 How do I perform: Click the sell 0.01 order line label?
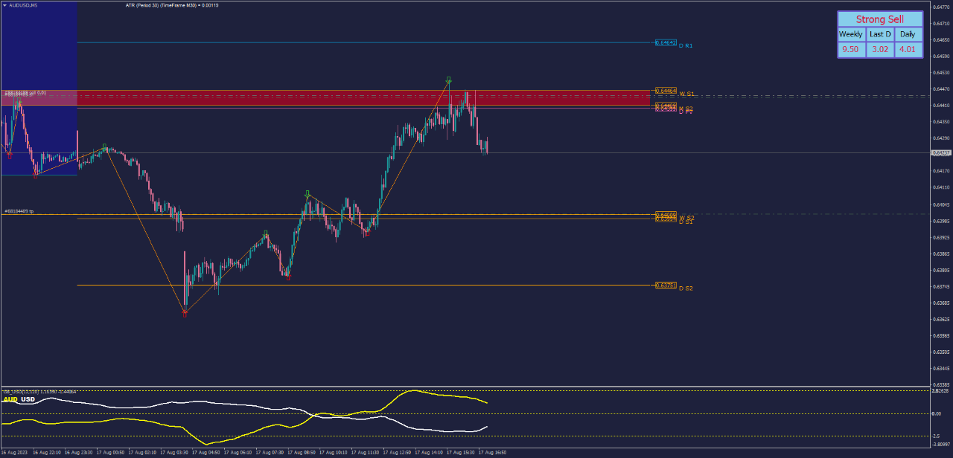click(x=25, y=93)
